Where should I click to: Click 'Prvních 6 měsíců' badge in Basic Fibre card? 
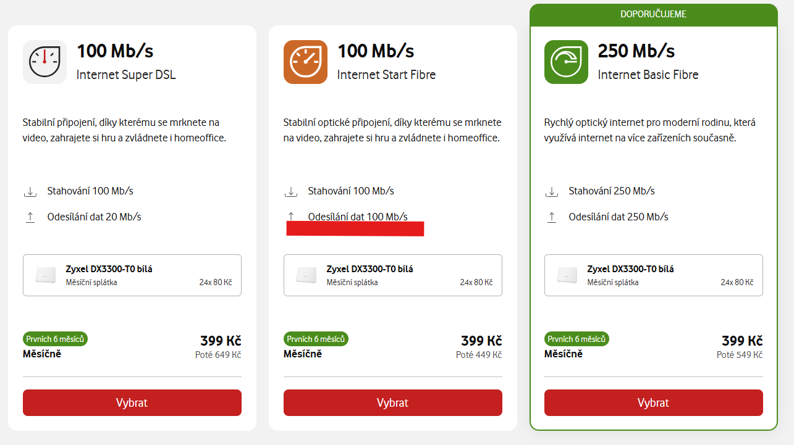[x=577, y=339]
